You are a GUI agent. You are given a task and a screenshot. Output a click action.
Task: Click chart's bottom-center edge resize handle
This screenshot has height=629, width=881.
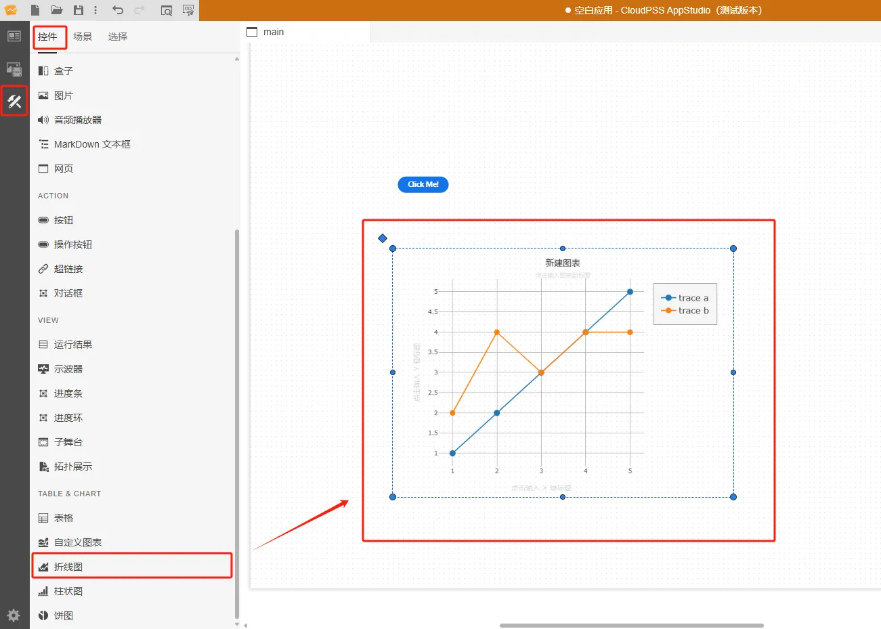563,497
